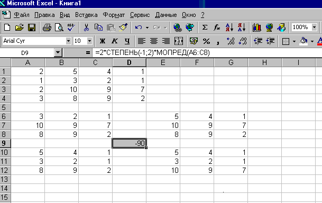Increase decimal places icon
Image resolution: width=322 pixels, height=203 pixels.
point(231,41)
